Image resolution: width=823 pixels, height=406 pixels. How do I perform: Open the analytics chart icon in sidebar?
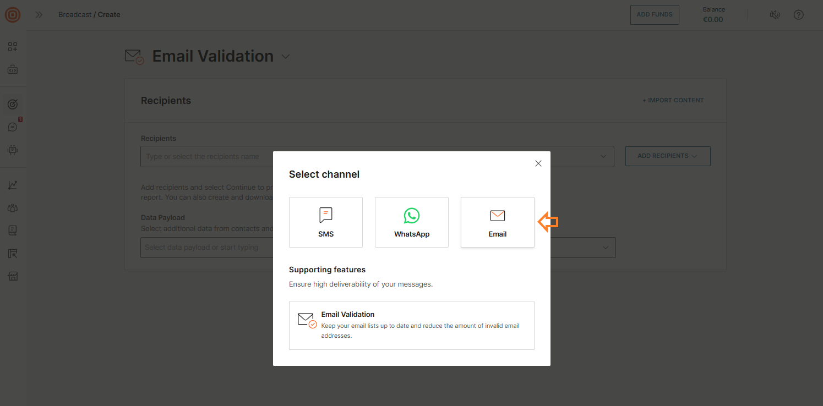pyautogui.click(x=13, y=185)
